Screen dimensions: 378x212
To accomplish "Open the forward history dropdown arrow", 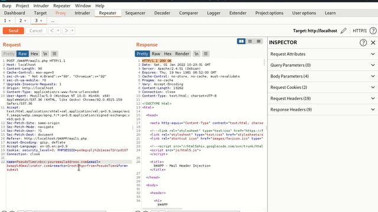I will point(72,31).
